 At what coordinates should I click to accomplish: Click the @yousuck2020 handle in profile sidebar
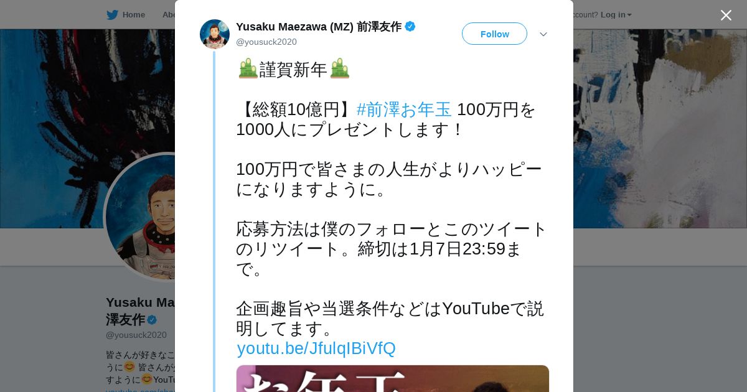[136, 335]
